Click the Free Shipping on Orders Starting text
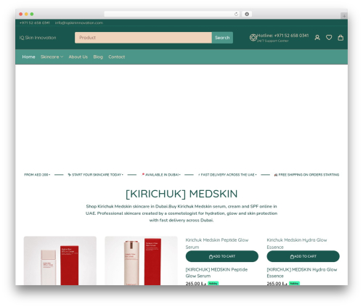Viewport: 363px width, 307px height. point(306,175)
